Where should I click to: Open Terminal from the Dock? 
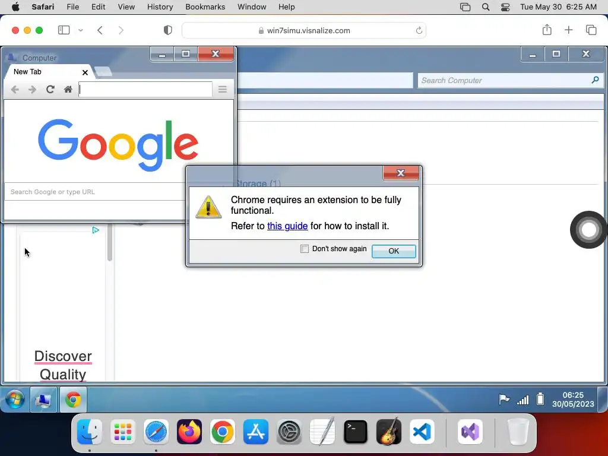click(355, 432)
